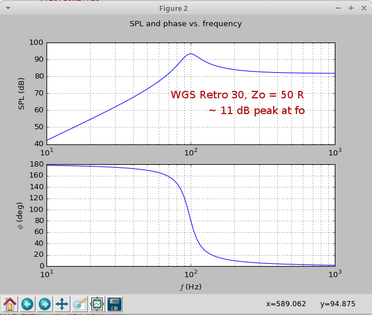
Task: Click the Home reset view icon
Action: pyautogui.click(x=10, y=304)
